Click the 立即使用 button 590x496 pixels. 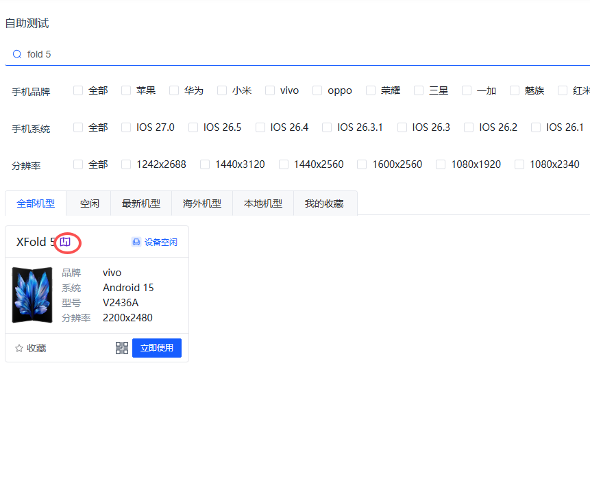coord(157,348)
